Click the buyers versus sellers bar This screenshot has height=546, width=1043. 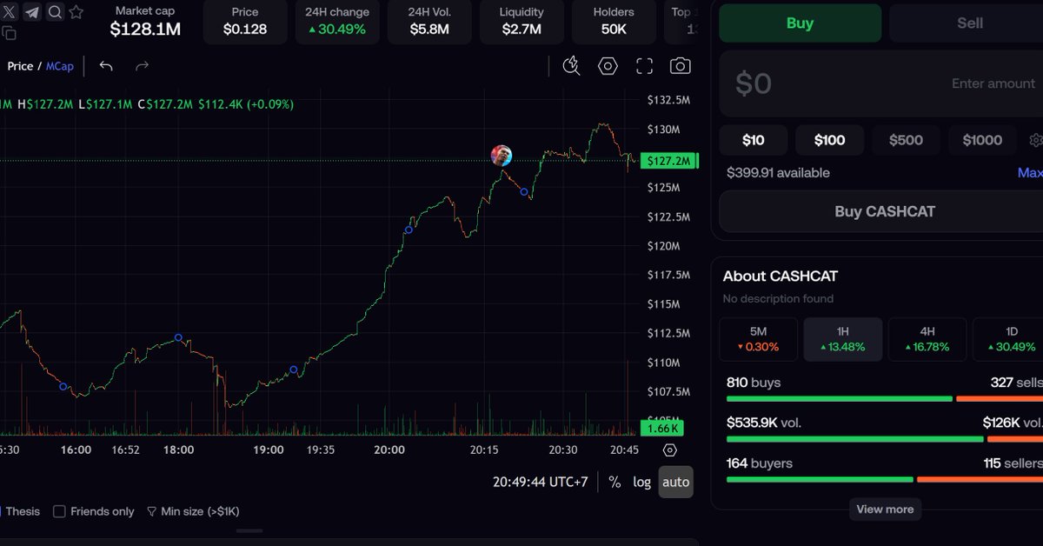(x=885, y=479)
